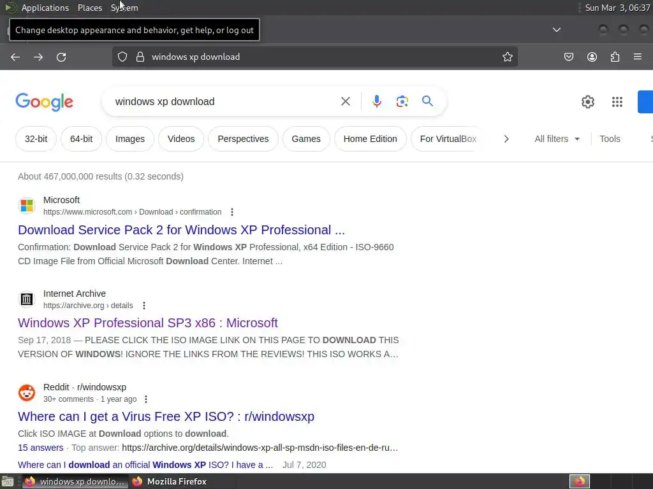Submit search with magnifying glass
This screenshot has height=489, width=653.
(x=427, y=101)
